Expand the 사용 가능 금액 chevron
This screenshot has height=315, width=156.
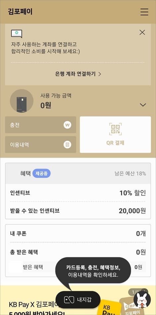(x=143, y=105)
